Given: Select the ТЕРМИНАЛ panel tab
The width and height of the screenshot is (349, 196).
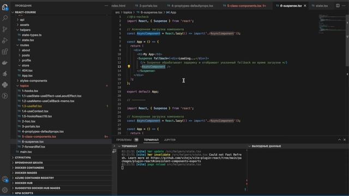Looking at the screenshot, I should (152, 140).
